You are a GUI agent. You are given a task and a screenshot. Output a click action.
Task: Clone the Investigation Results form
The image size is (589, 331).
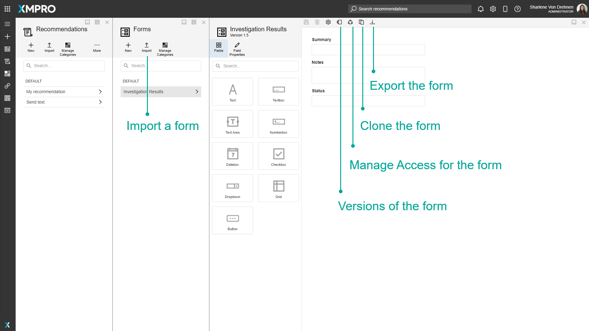[x=361, y=22]
